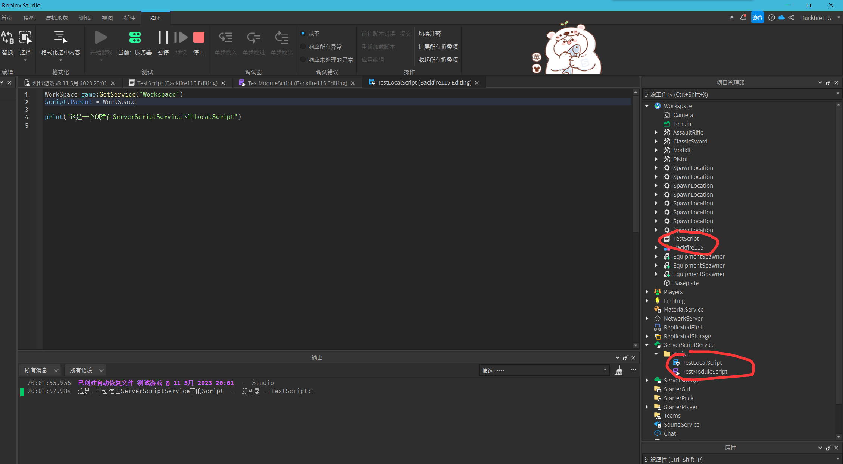Open the Backfire115 account menu
Image resolution: width=843 pixels, height=464 pixels.
tap(820, 18)
